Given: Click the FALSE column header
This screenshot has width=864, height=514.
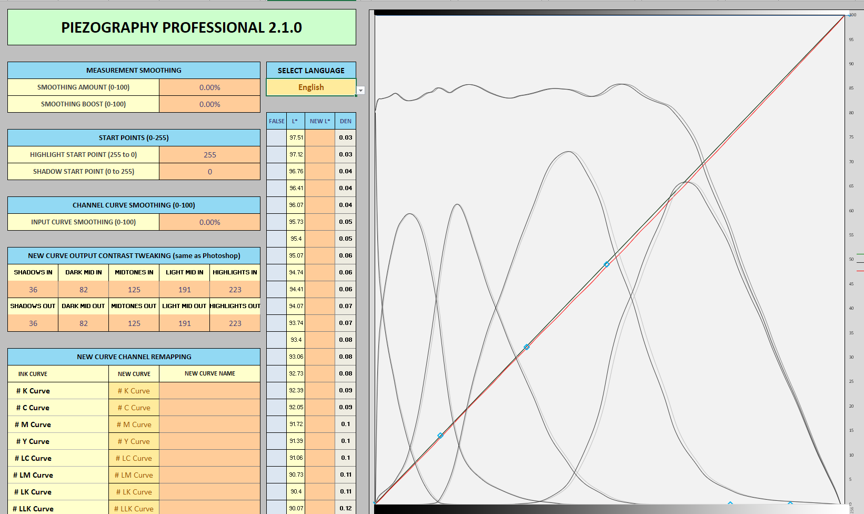Looking at the screenshot, I should point(277,121).
